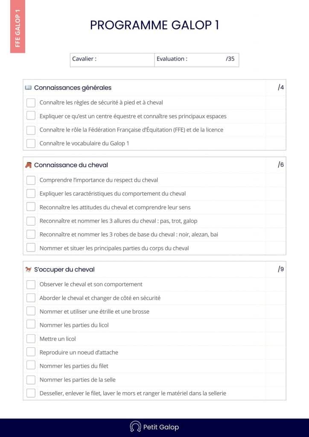Click the Cavalier name field
Viewport: 309px width, 437px height.
pyautogui.click(x=124, y=59)
